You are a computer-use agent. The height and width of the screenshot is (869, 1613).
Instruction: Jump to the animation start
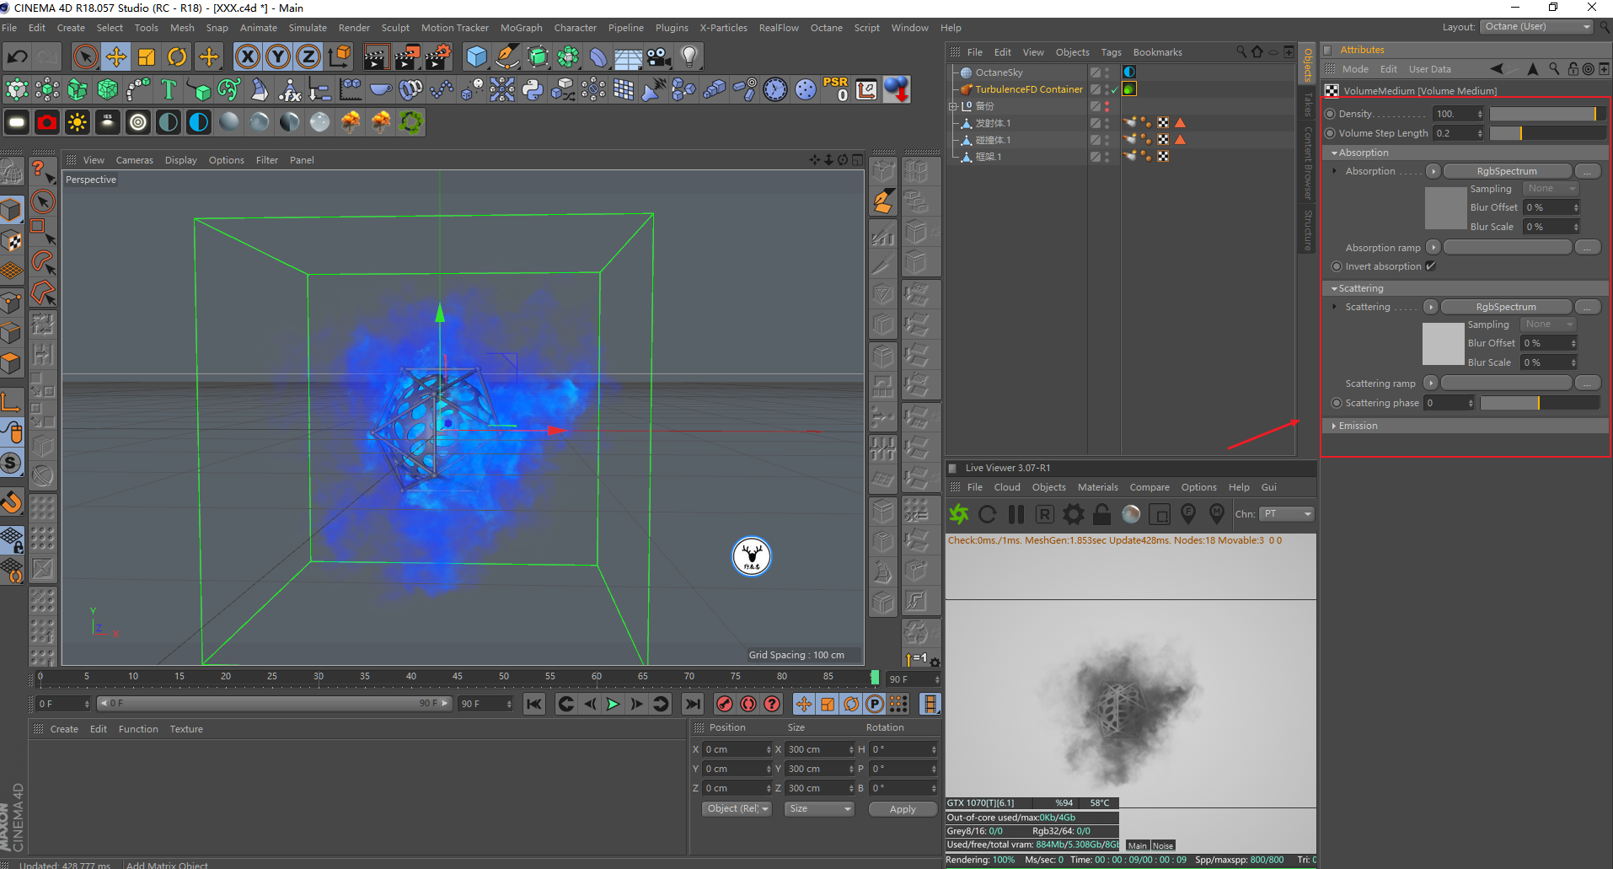(x=534, y=704)
